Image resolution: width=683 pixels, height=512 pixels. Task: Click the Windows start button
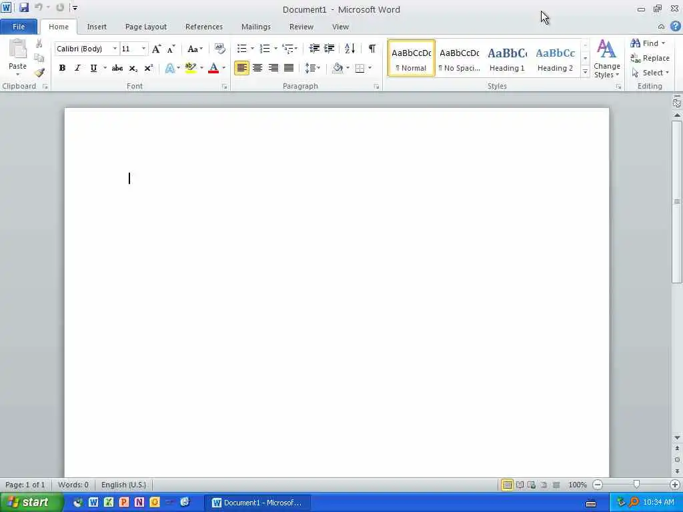(x=32, y=503)
